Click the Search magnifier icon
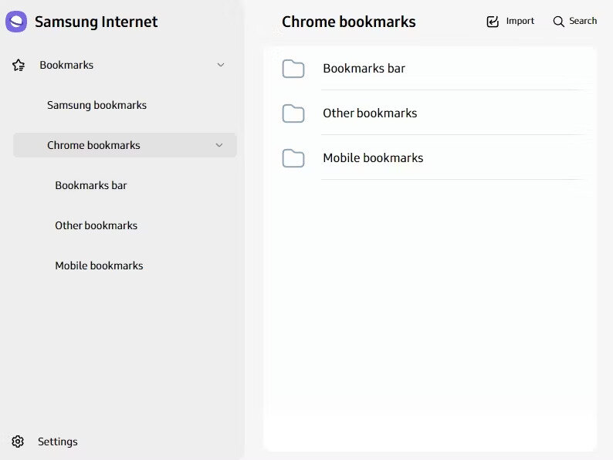The width and height of the screenshot is (613, 460). point(559,21)
